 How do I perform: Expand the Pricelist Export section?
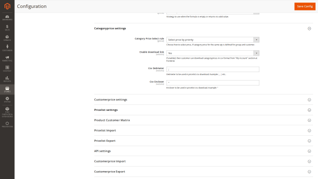[x=309, y=141]
